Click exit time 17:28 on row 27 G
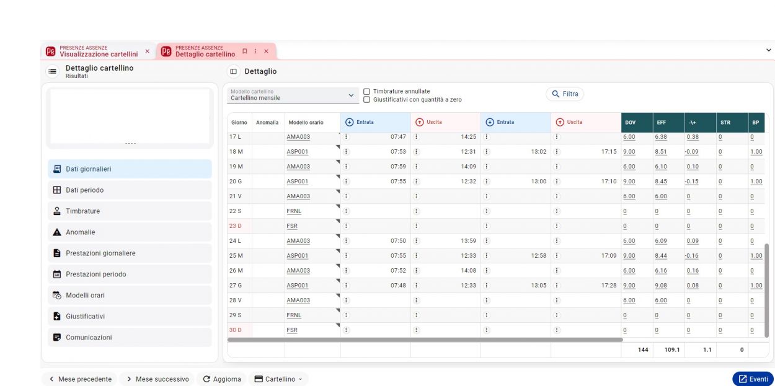The width and height of the screenshot is (775, 386). click(609, 286)
